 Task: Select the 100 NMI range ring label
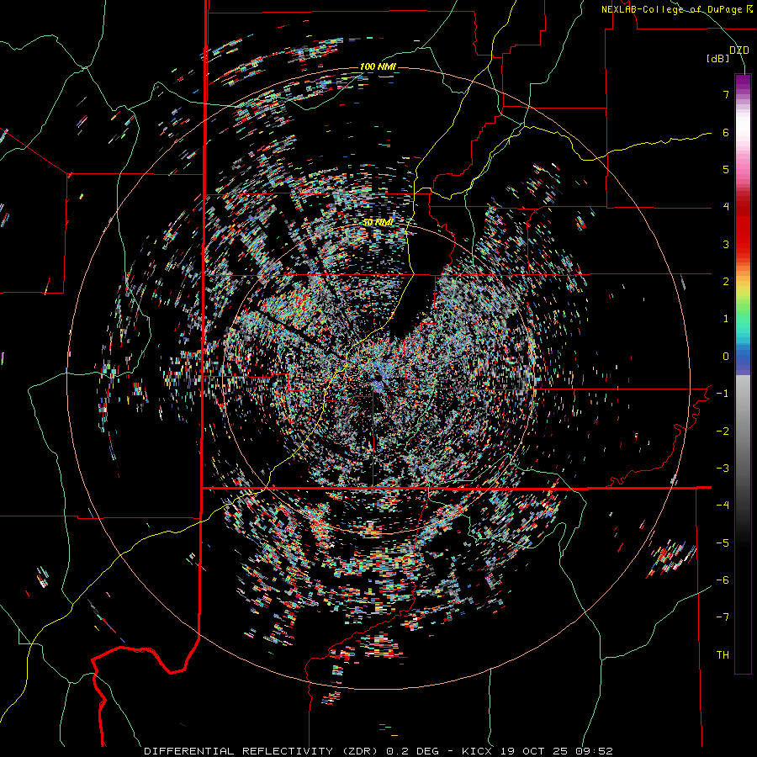pos(378,66)
